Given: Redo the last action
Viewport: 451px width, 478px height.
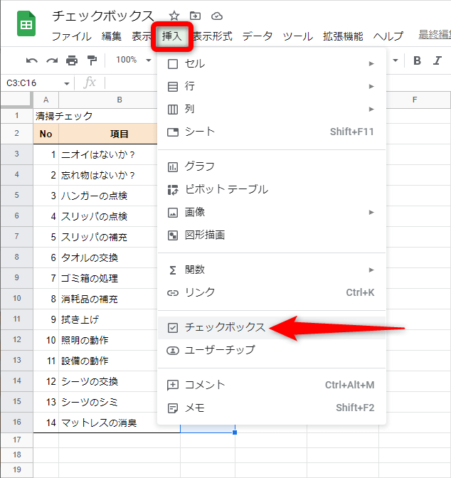Looking at the screenshot, I should 52,60.
